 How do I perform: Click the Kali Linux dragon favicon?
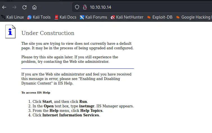click(x=3, y=17)
